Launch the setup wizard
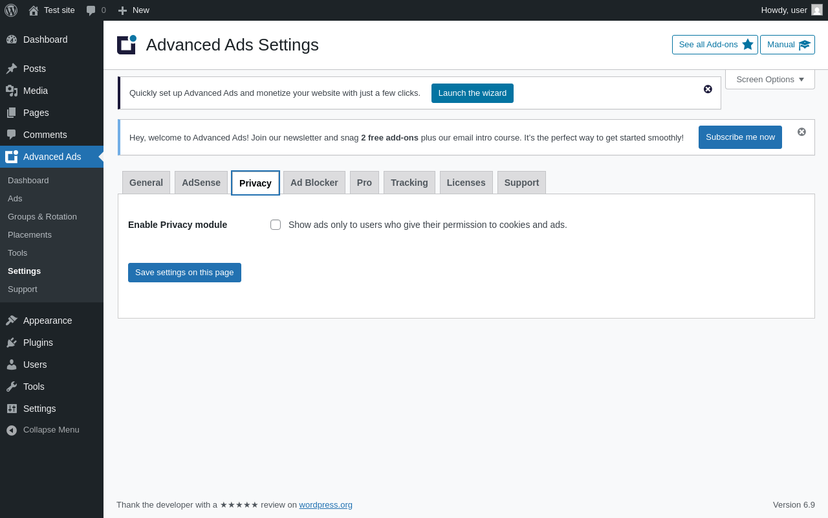This screenshot has height=518, width=828. coord(472,93)
